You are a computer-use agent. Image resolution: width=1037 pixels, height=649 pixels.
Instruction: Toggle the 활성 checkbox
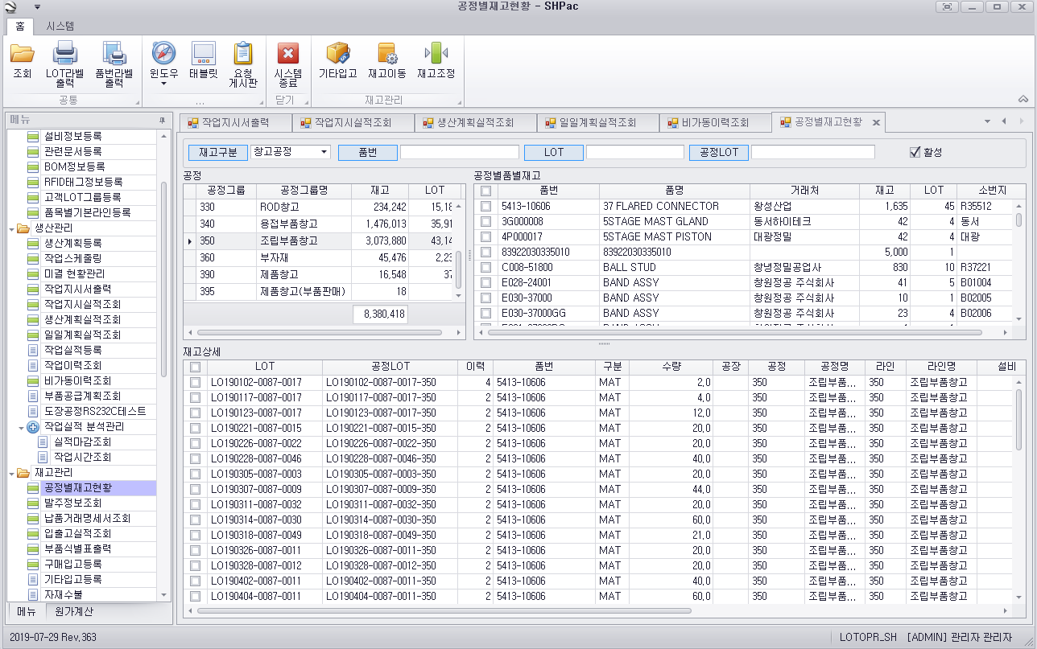click(x=914, y=152)
